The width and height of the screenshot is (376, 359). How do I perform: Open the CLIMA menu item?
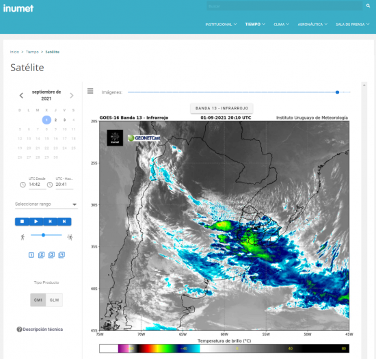281,24
